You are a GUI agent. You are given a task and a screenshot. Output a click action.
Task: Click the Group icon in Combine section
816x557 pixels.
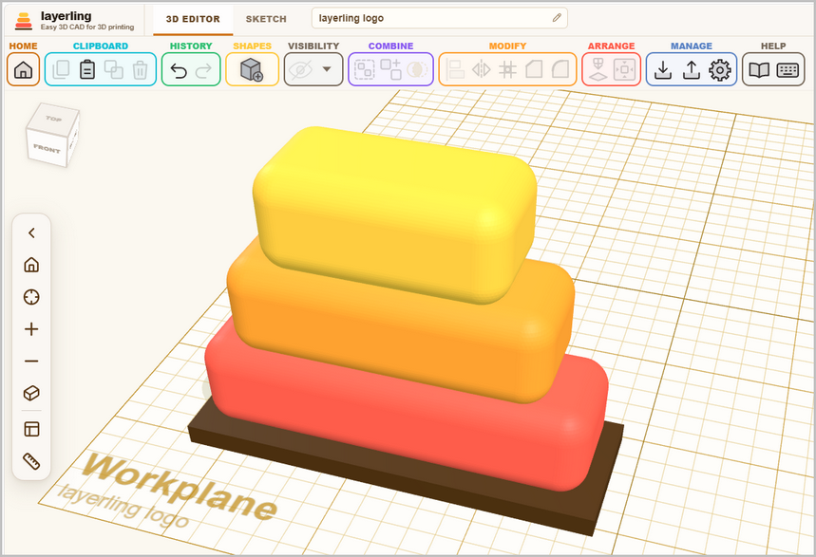tap(364, 69)
